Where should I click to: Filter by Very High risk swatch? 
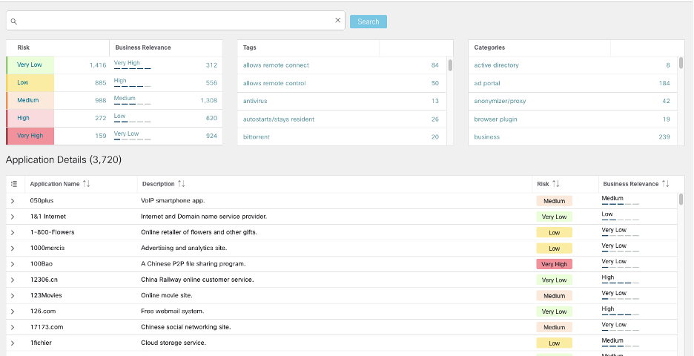[x=30, y=136]
